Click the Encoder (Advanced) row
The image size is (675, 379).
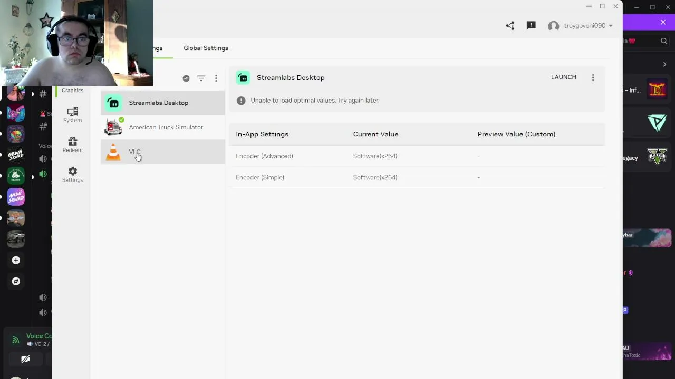tap(417, 156)
